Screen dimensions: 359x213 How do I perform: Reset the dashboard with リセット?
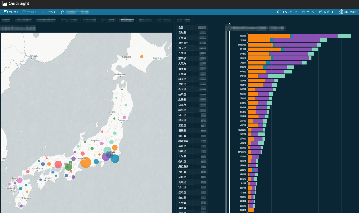pyautogui.click(x=49, y=12)
